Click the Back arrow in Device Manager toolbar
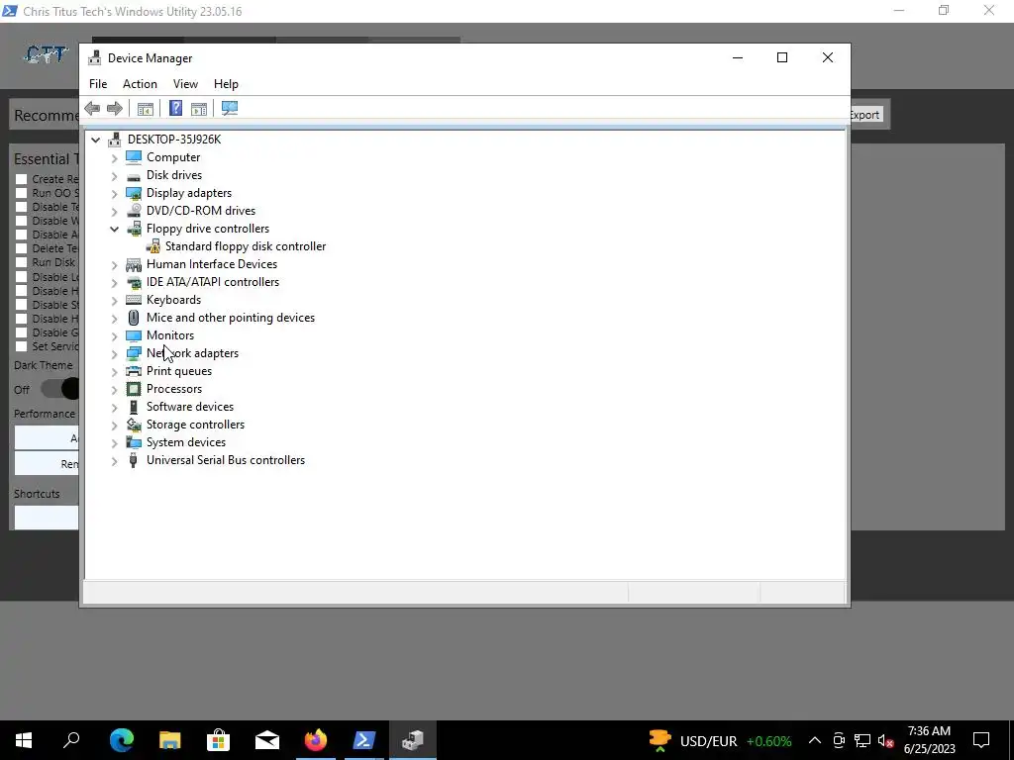This screenshot has height=760, width=1014. click(x=92, y=109)
